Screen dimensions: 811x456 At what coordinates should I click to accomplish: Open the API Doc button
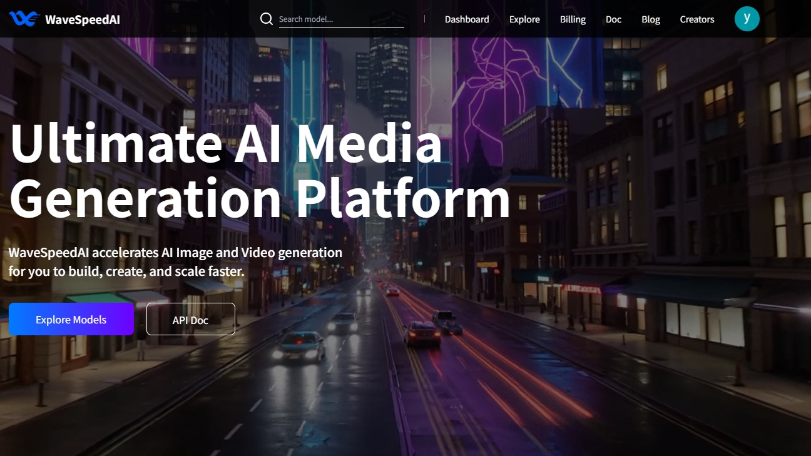tap(191, 319)
